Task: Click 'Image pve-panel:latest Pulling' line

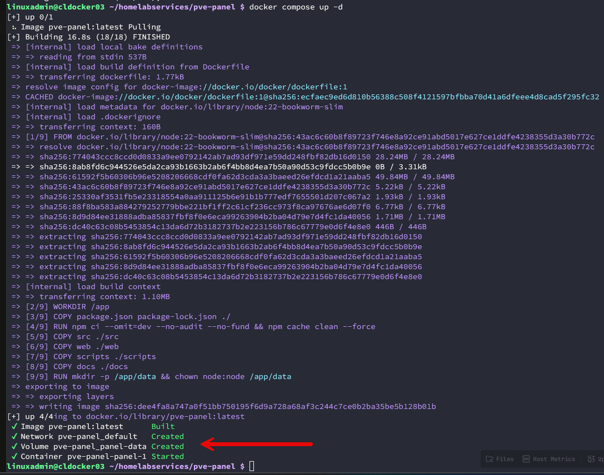Action: (86, 27)
